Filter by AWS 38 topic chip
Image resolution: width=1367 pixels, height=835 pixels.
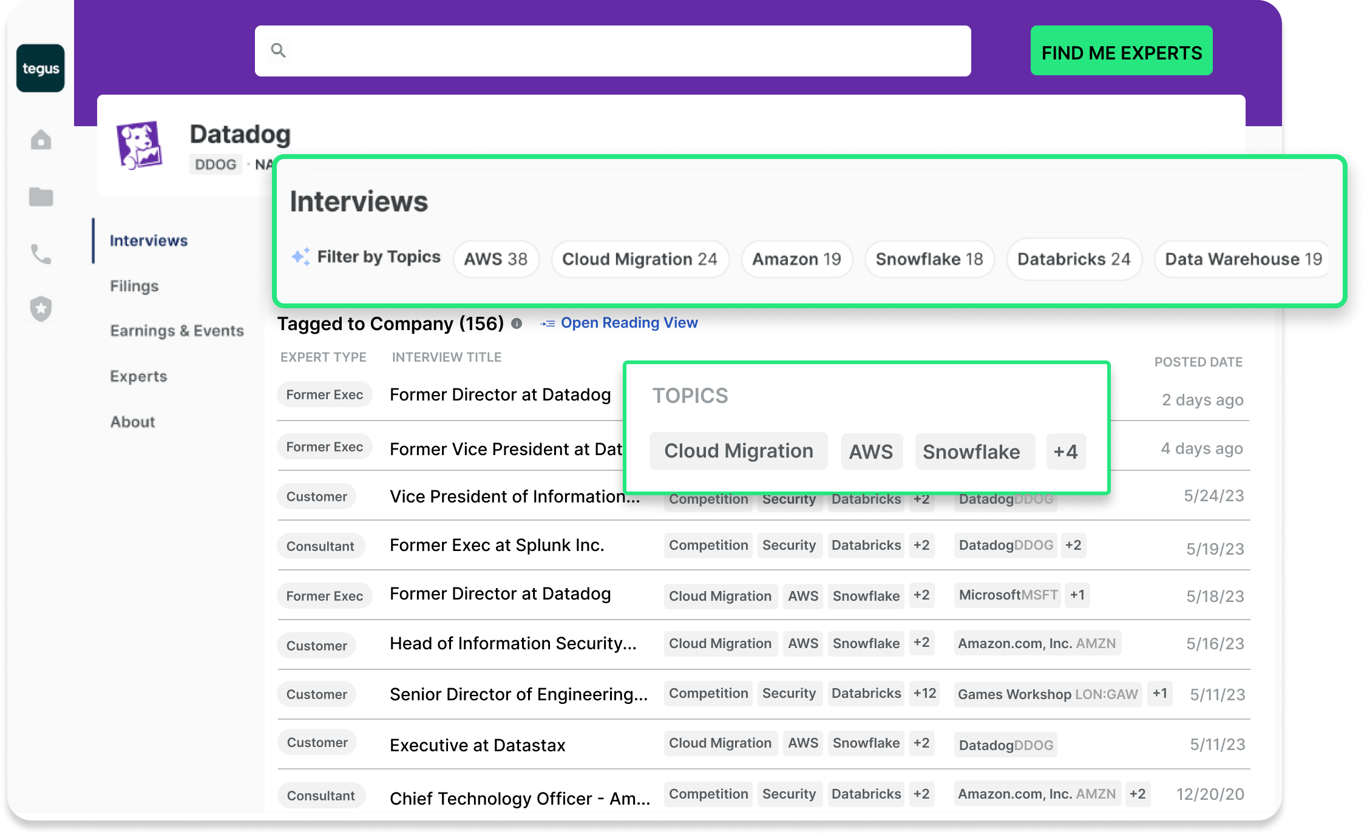(496, 259)
